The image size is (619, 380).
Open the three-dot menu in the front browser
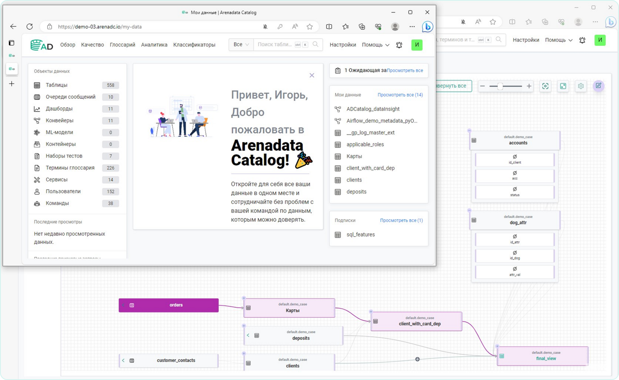(x=412, y=26)
